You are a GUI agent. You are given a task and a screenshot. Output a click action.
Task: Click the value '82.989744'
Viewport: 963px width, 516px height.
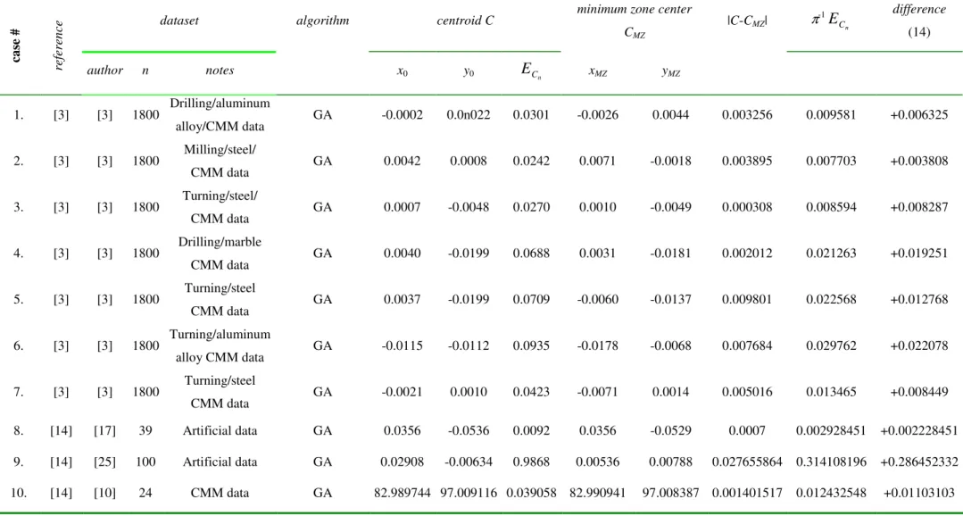[403, 493]
